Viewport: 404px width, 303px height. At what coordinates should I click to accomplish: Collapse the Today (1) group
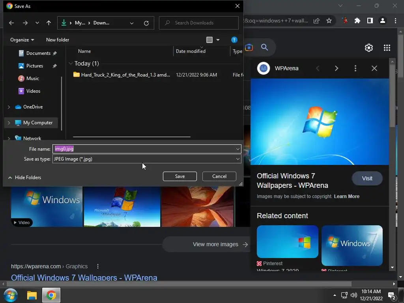click(71, 64)
